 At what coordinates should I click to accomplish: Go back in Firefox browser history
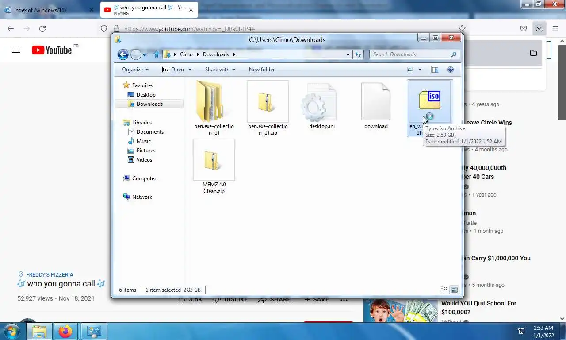[x=11, y=28]
